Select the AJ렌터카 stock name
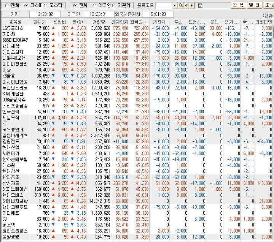Screen dimensions: 274x242 pos(11,153)
